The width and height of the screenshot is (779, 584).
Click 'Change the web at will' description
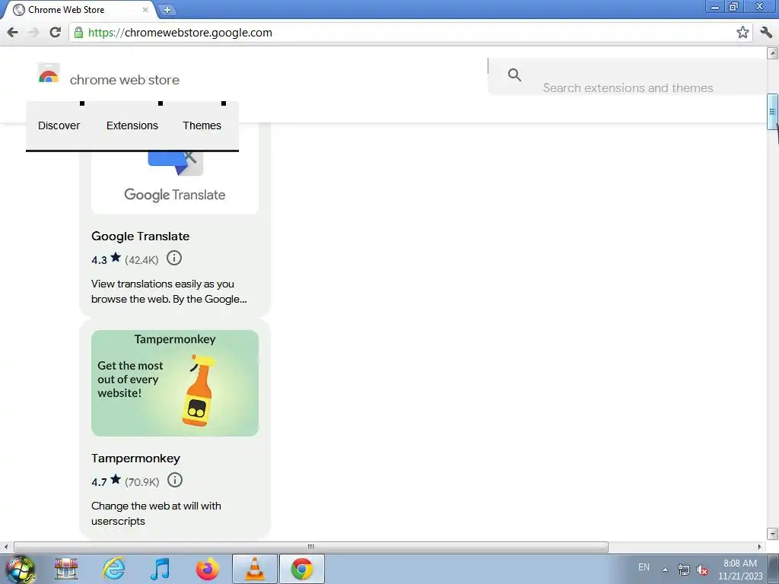click(156, 513)
